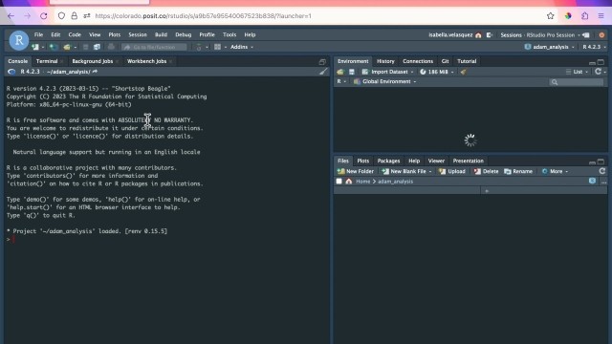
Task: Click the sign out icon
Action: point(489,35)
